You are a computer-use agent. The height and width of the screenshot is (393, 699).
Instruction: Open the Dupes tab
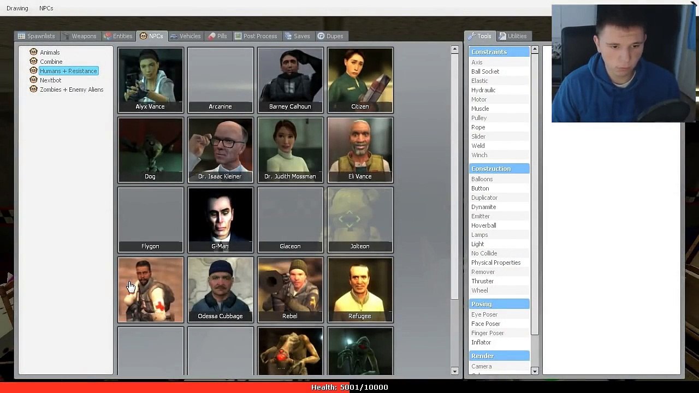point(330,36)
